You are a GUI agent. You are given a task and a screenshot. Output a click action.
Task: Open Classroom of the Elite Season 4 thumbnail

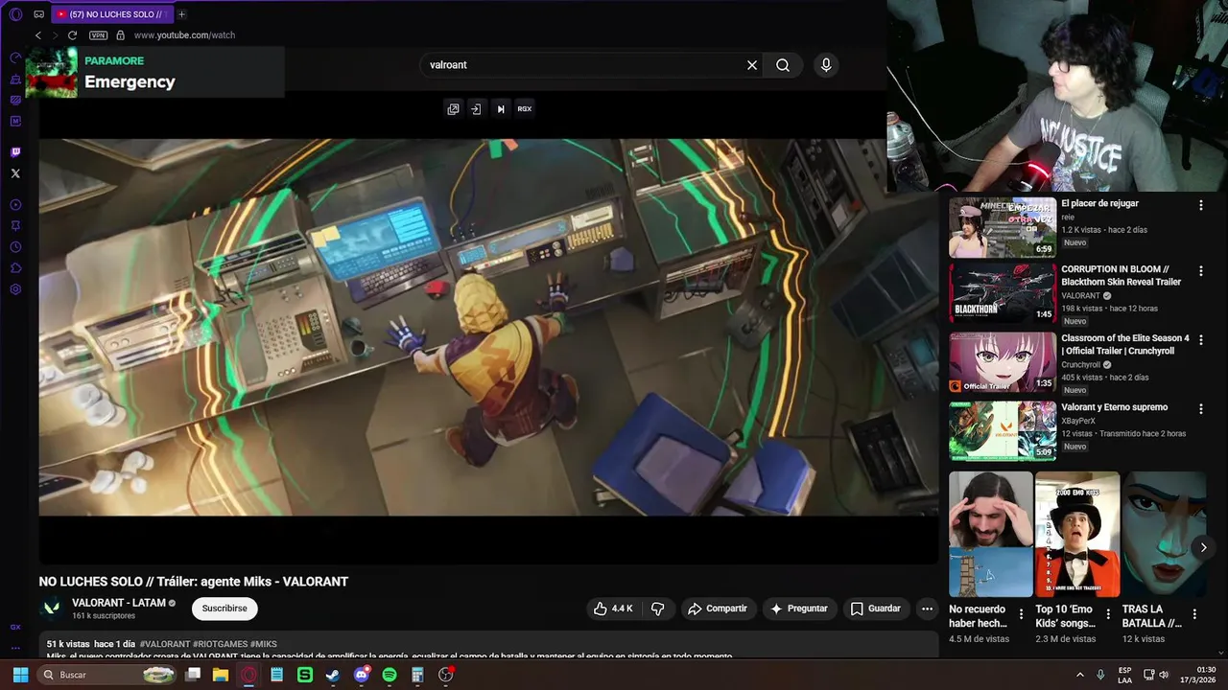click(1003, 362)
